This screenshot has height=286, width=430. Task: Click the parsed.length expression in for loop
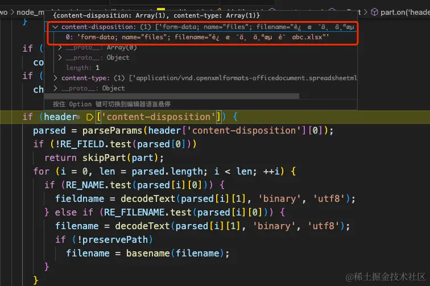click(x=169, y=172)
